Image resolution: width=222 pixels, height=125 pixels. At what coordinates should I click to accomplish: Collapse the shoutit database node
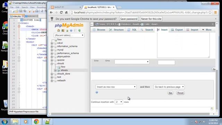click(52, 64)
